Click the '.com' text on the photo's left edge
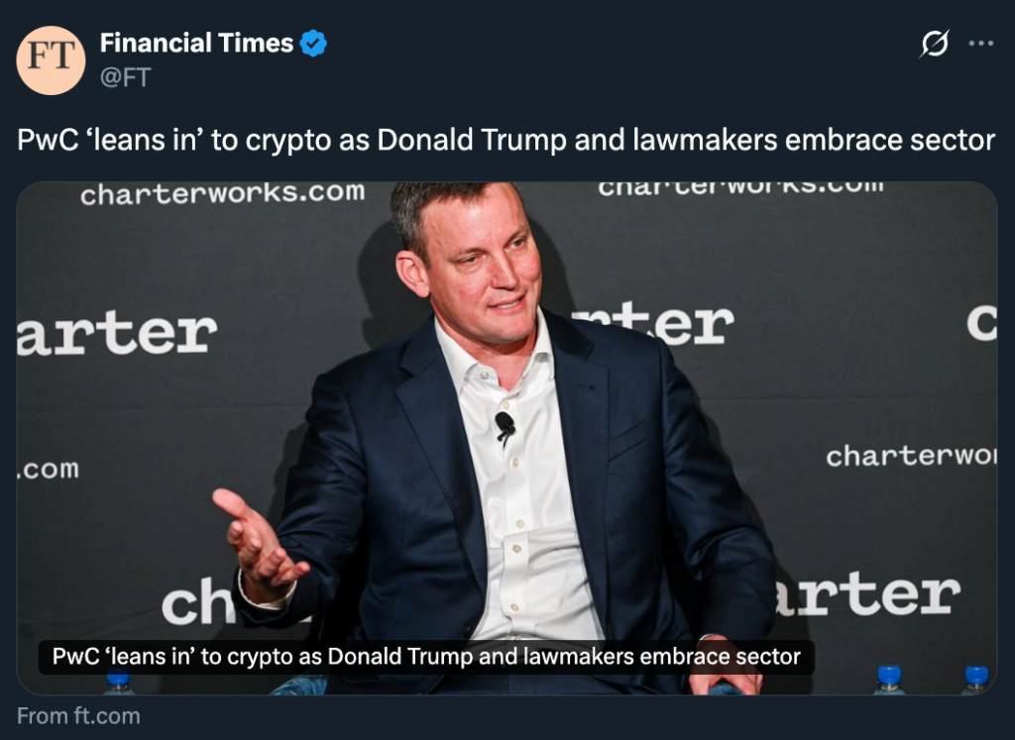 click(48, 469)
